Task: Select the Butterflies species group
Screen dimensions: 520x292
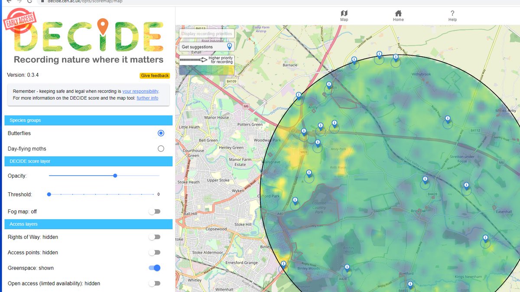Action: 161,133
